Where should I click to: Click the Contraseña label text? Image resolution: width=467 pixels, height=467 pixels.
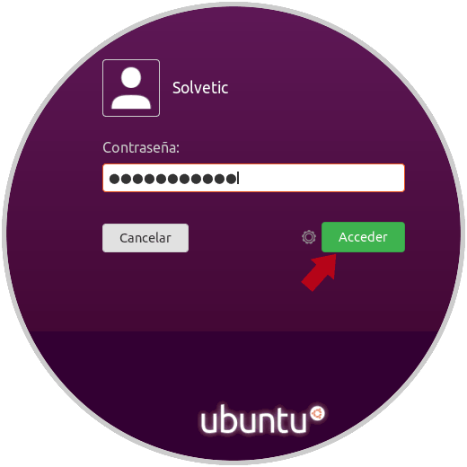point(141,147)
